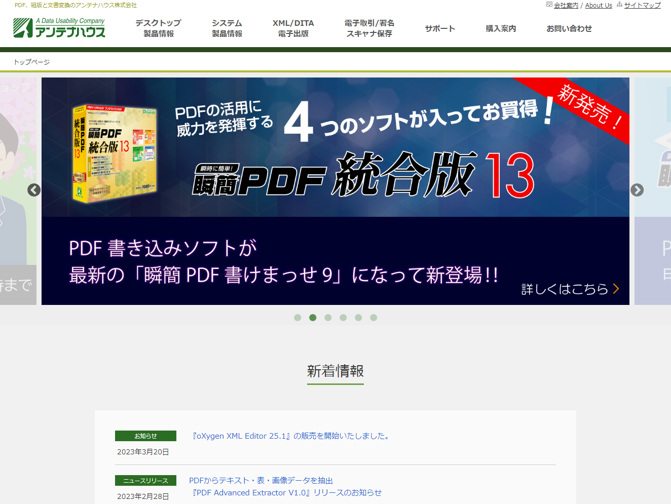Click the next slide preview on right
Screen dimensions: 671x504
pyautogui.click(x=653, y=191)
